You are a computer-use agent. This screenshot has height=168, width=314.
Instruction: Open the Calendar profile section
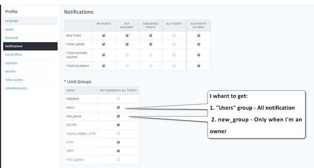click(x=11, y=63)
